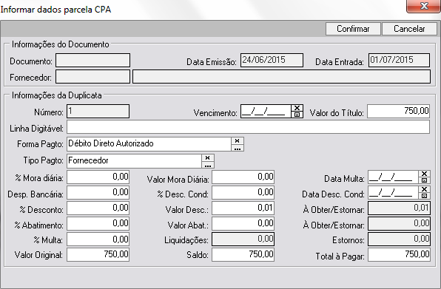Clear the Forma Pagto selection

click(x=238, y=140)
